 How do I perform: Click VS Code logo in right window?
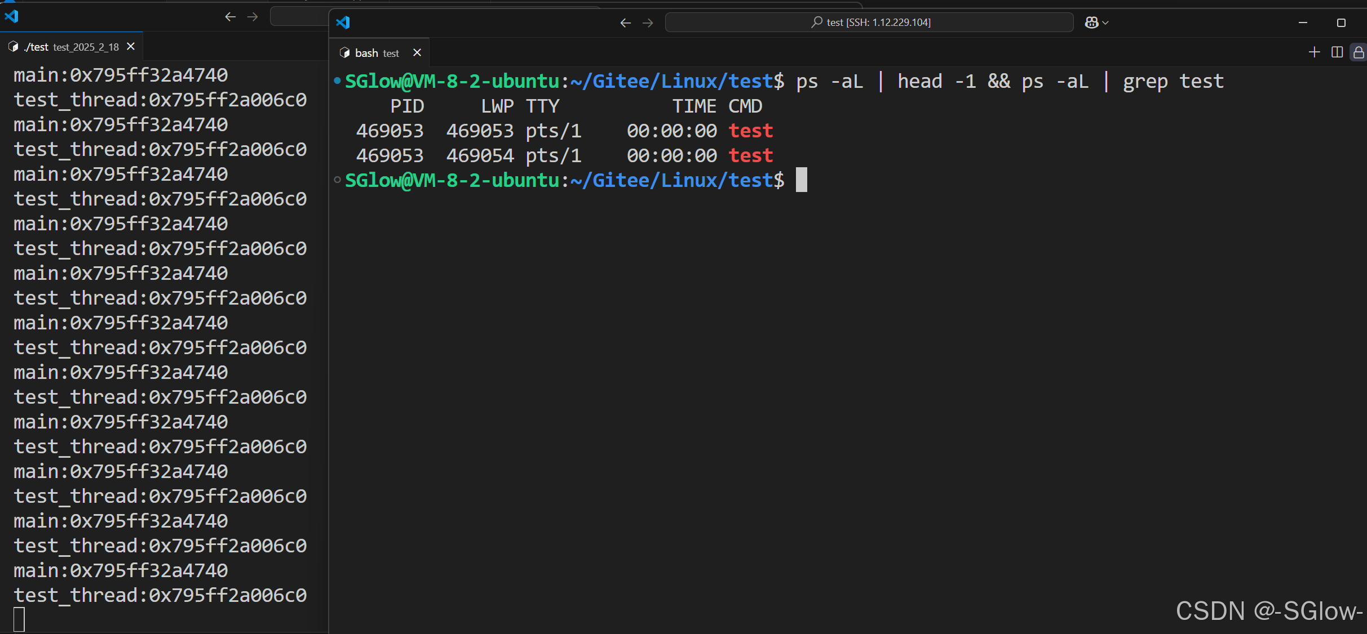[343, 23]
